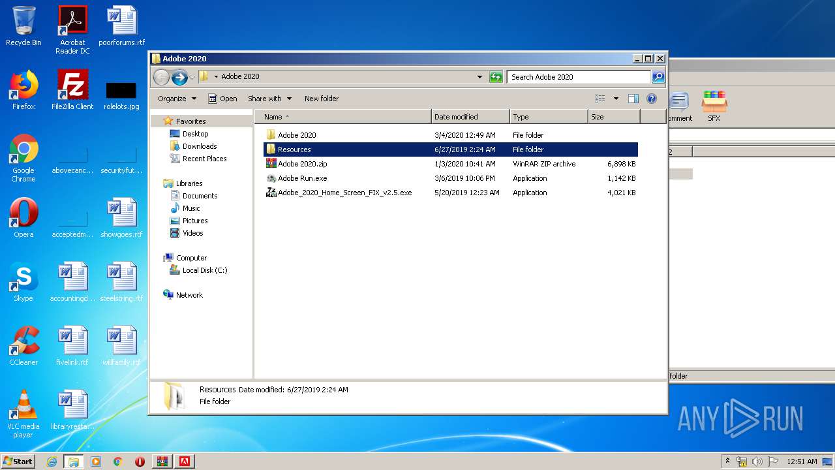This screenshot has height=470, width=835.
Task: Open Acrobat Reader DC desktop shortcut
Action: click(72, 30)
